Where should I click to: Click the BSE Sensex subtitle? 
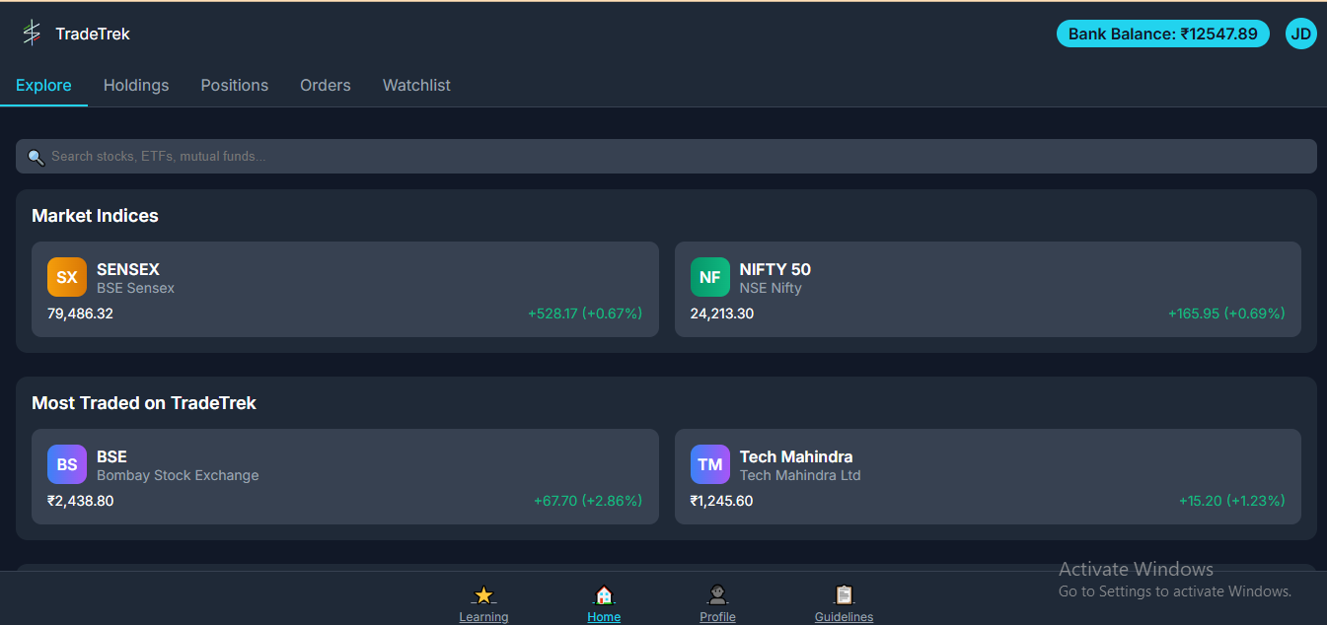(x=135, y=288)
